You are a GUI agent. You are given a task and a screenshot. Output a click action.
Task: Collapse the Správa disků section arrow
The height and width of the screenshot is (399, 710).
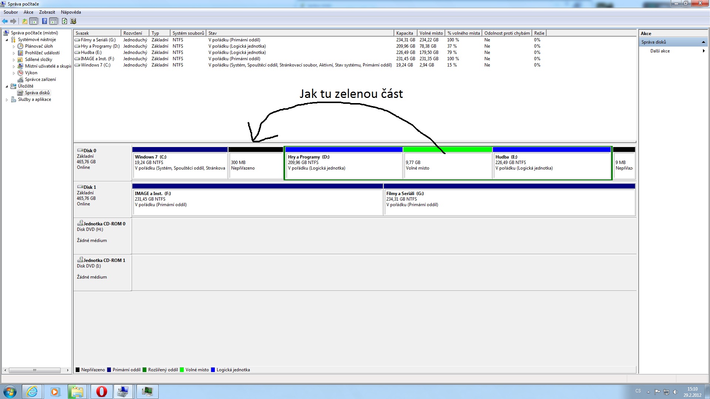pos(703,42)
